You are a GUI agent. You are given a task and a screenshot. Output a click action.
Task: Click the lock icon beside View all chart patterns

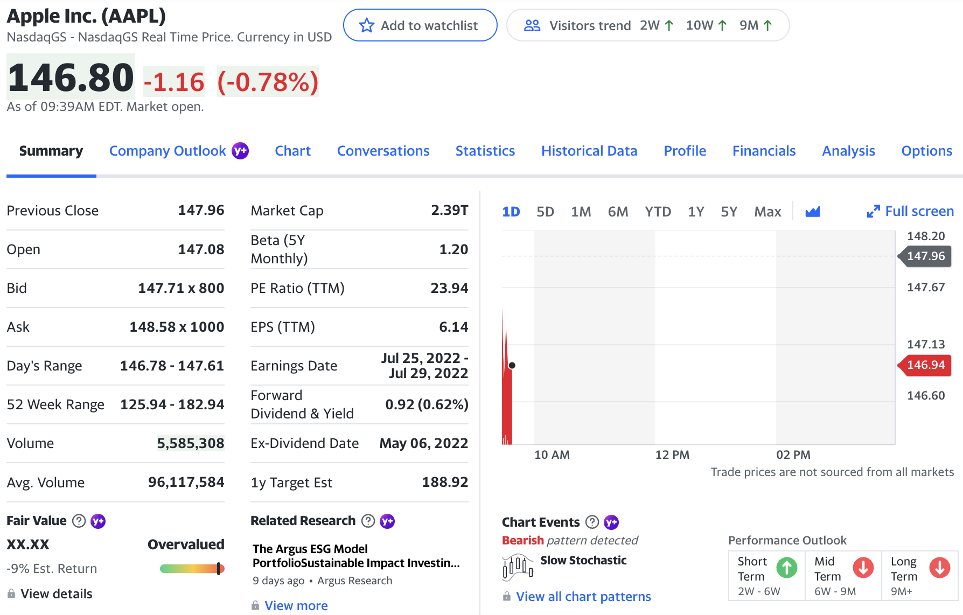(507, 596)
